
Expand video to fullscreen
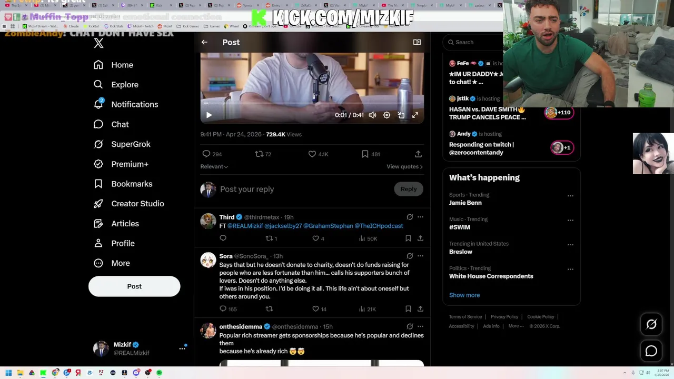coord(415,115)
